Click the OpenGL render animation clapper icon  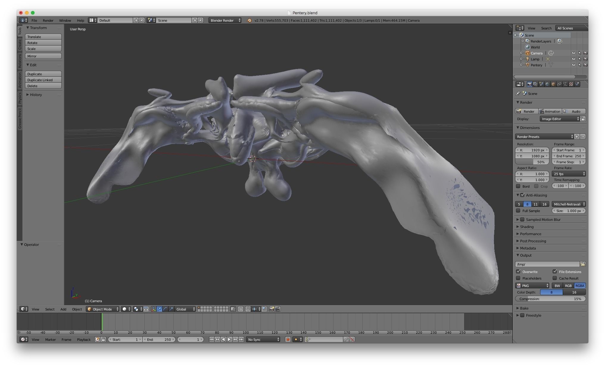[277, 309]
